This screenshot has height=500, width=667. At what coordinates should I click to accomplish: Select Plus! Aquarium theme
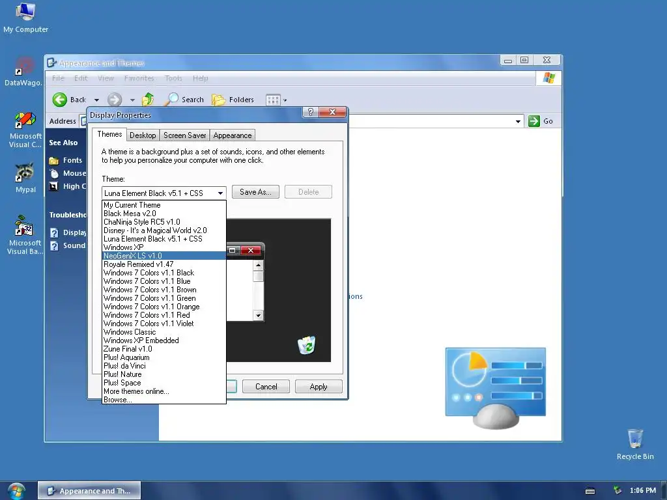(x=163, y=357)
